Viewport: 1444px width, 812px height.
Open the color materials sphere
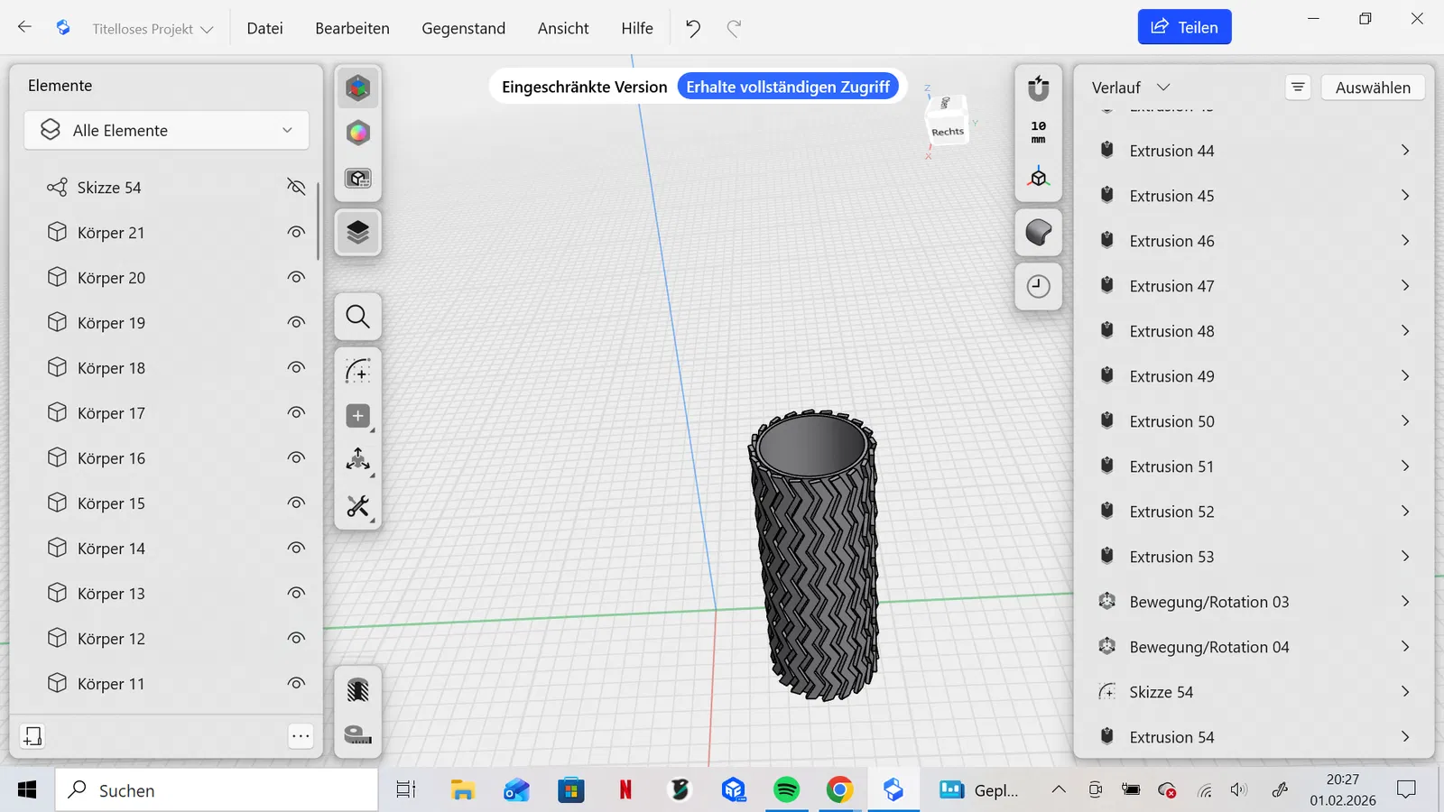tap(358, 134)
